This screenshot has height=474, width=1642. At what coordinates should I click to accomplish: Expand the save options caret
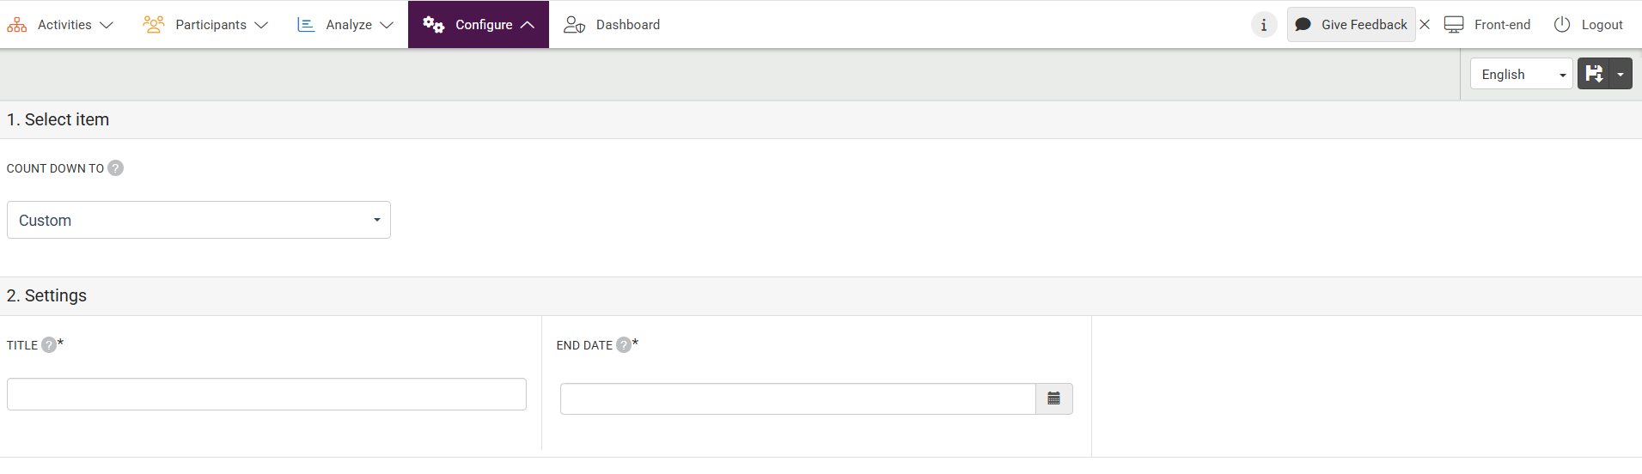click(x=1621, y=74)
